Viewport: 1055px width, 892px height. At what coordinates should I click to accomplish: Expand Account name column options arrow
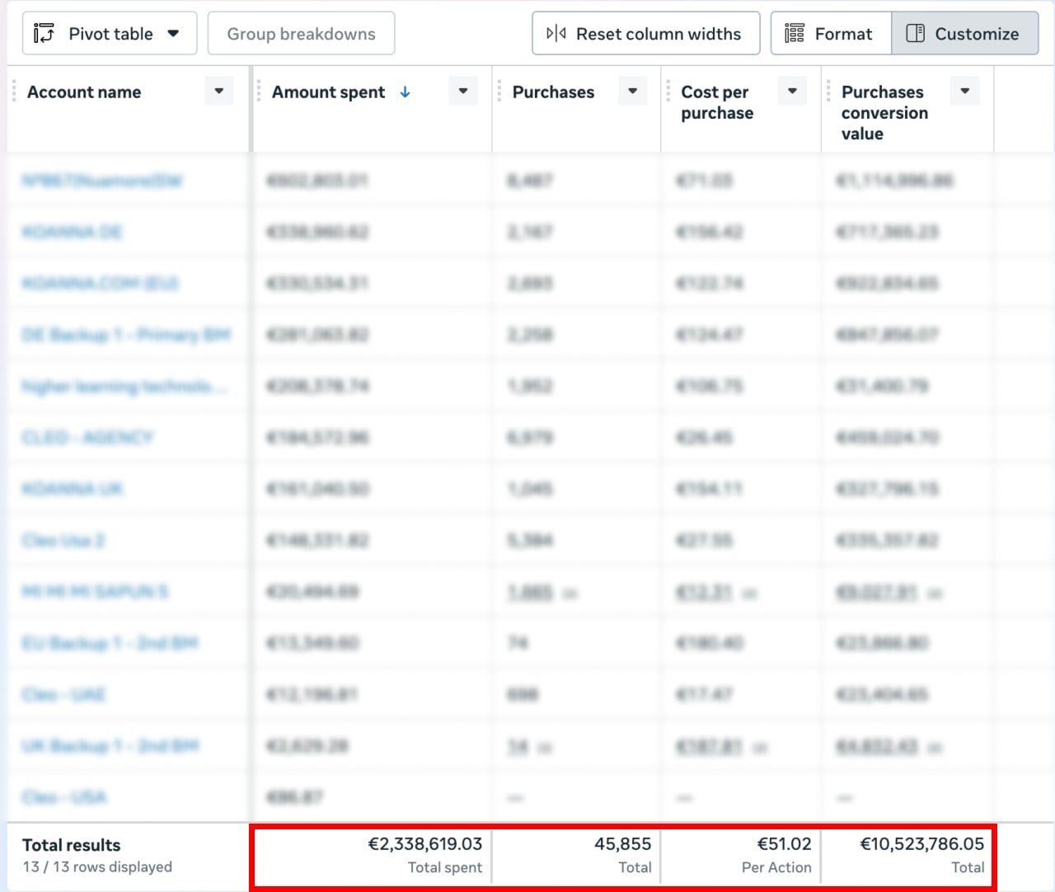(x=219, y=92)
